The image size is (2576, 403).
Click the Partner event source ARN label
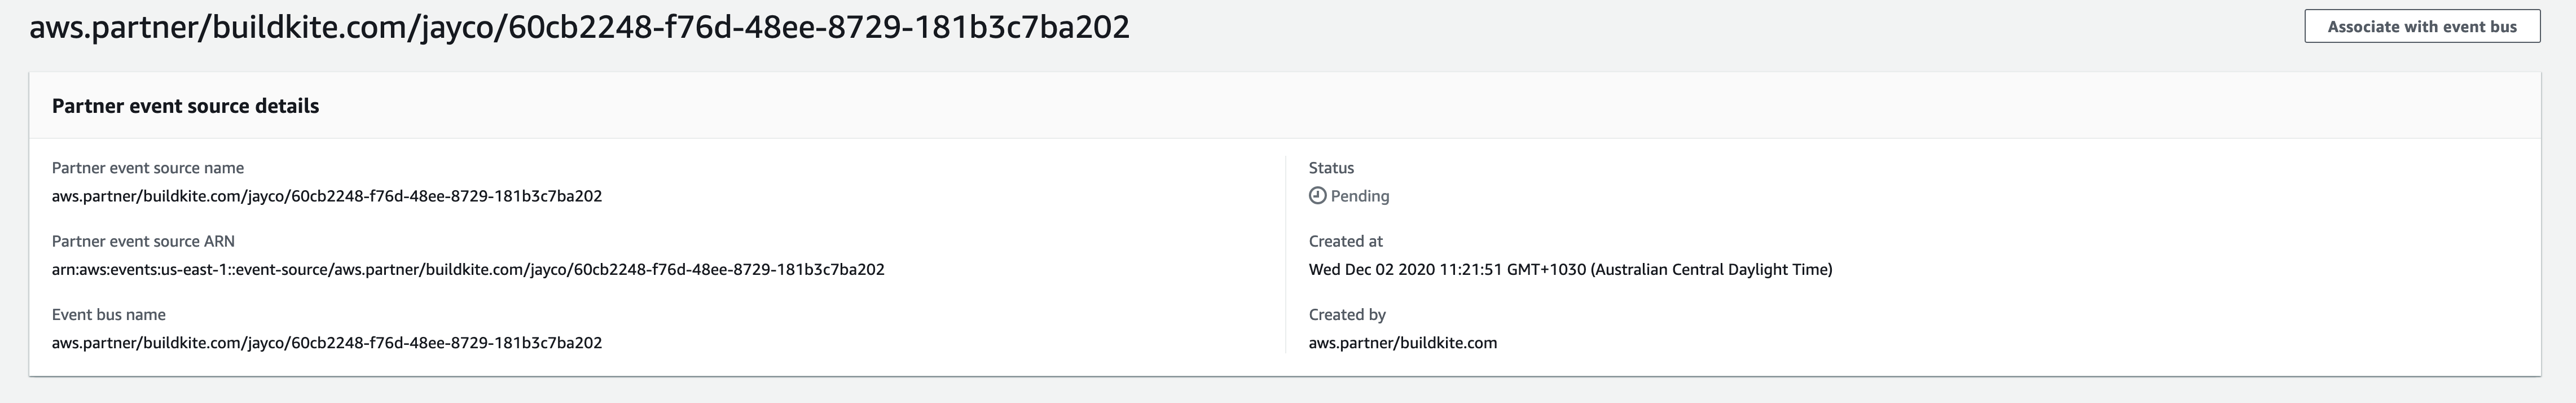click(x=143, y=241)
